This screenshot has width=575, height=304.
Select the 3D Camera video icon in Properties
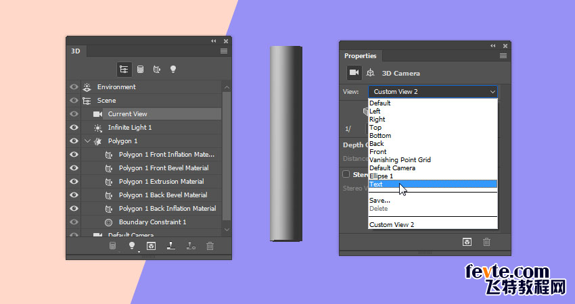[354, 72]
